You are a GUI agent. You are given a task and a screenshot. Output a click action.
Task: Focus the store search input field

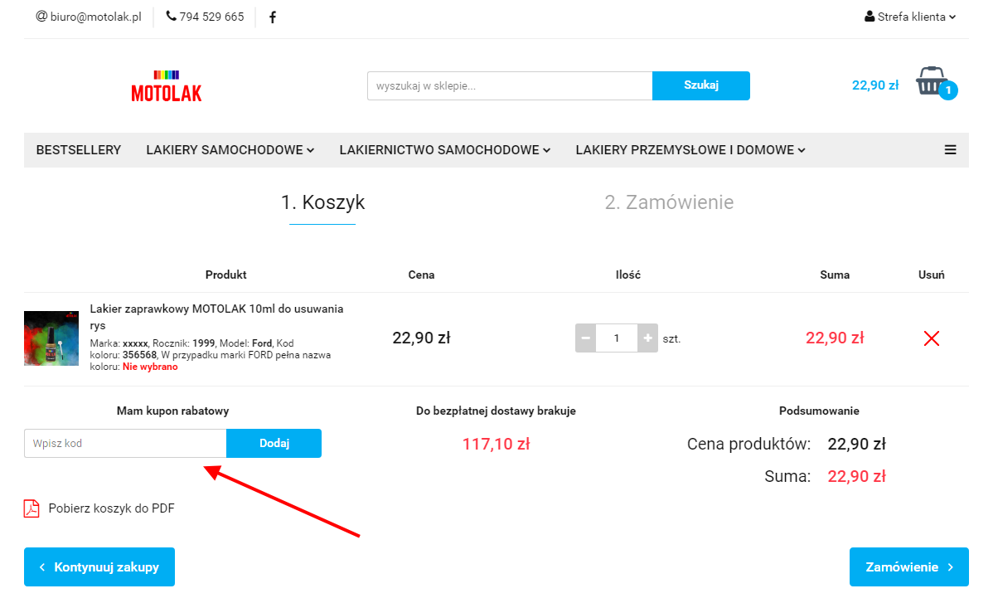click(510, 85)
